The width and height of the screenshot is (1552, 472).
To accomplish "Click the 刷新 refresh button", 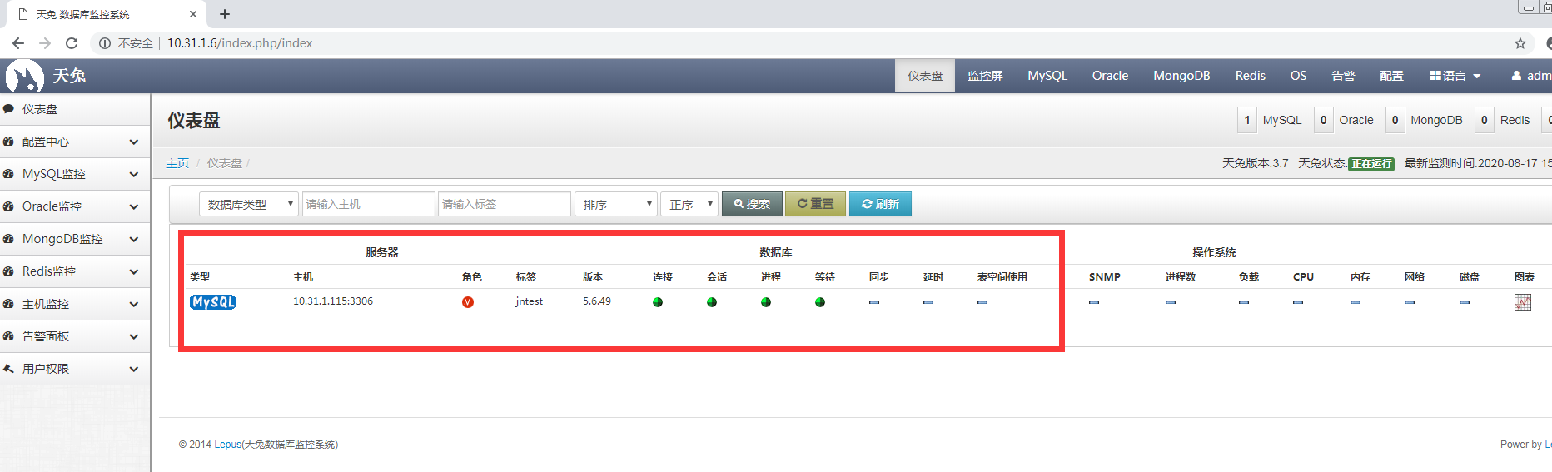I will tap(880, 204).
